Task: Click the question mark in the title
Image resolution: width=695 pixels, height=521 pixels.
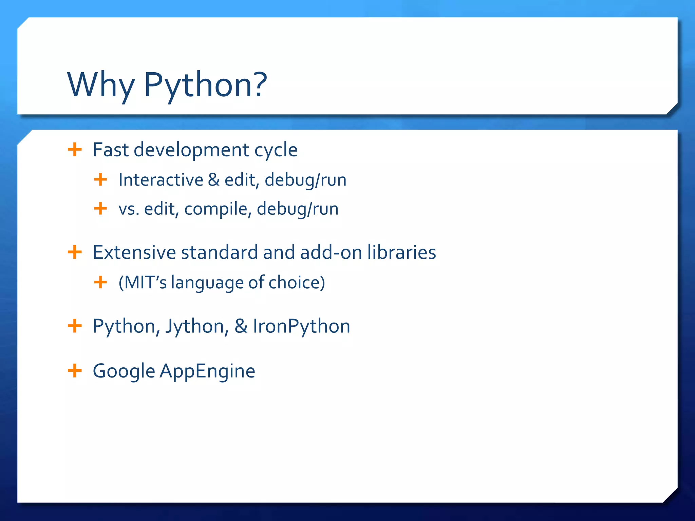Action: (260, 84)
